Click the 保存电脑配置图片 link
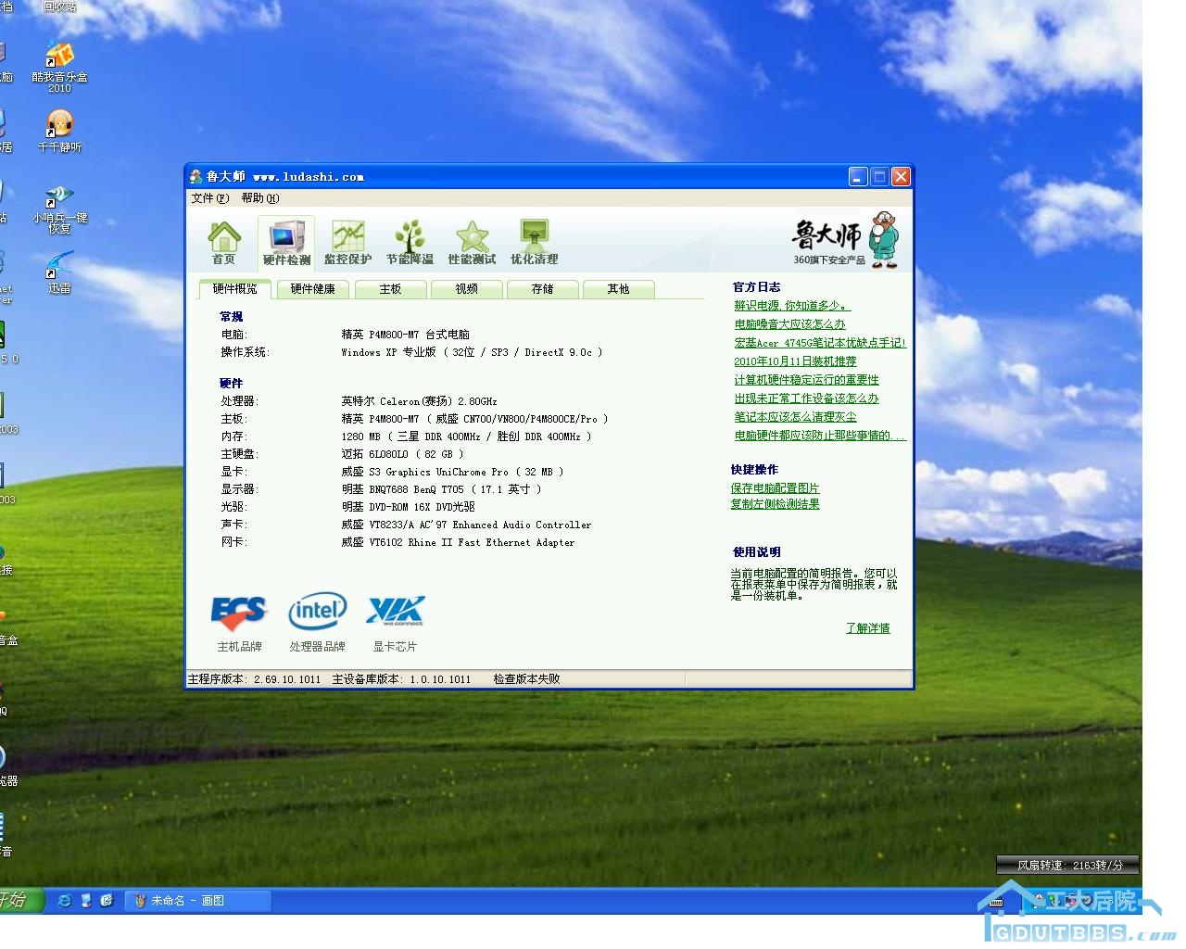1186x949 pixels. pyautogui.click(x=775, y=488)
